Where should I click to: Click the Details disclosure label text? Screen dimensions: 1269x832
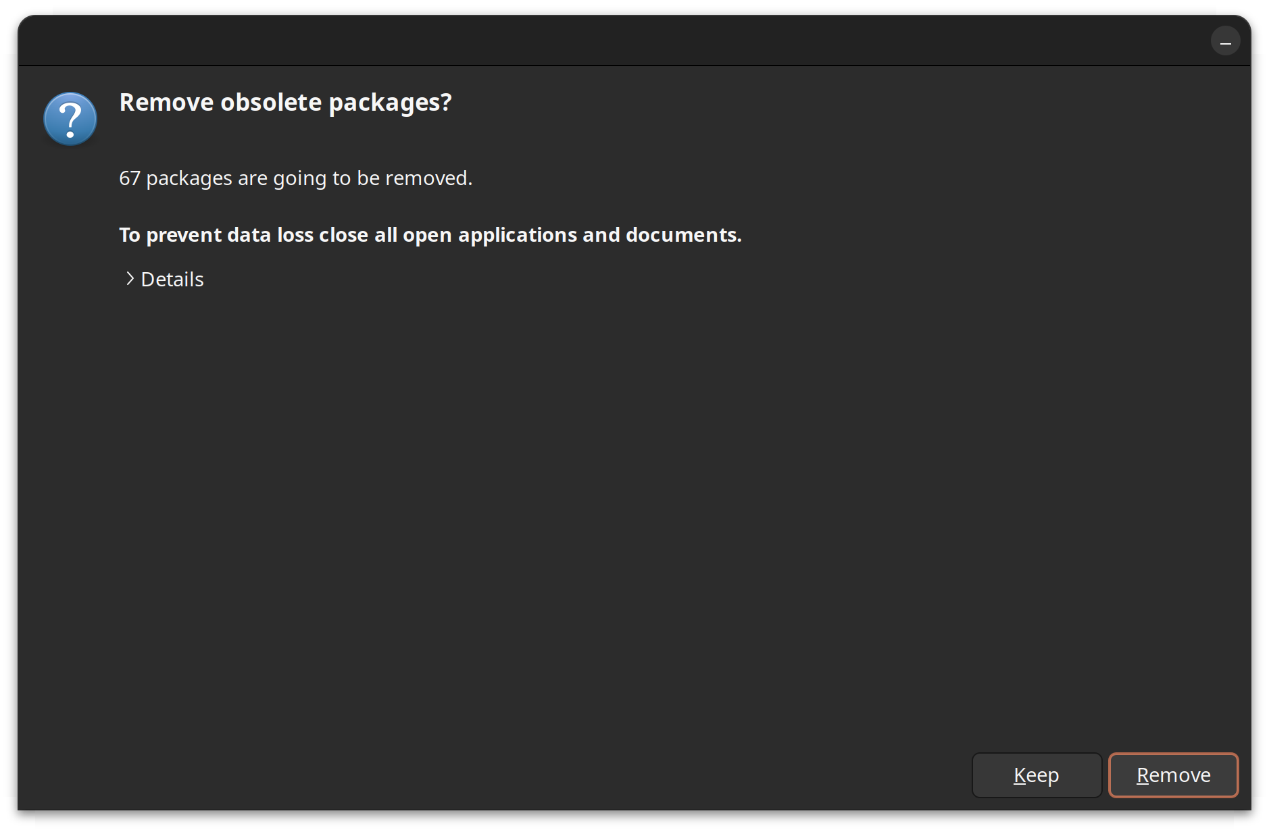[172, 280]
